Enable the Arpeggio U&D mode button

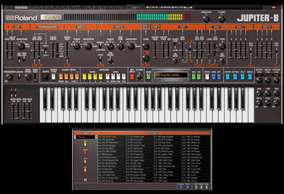[119, 76]
